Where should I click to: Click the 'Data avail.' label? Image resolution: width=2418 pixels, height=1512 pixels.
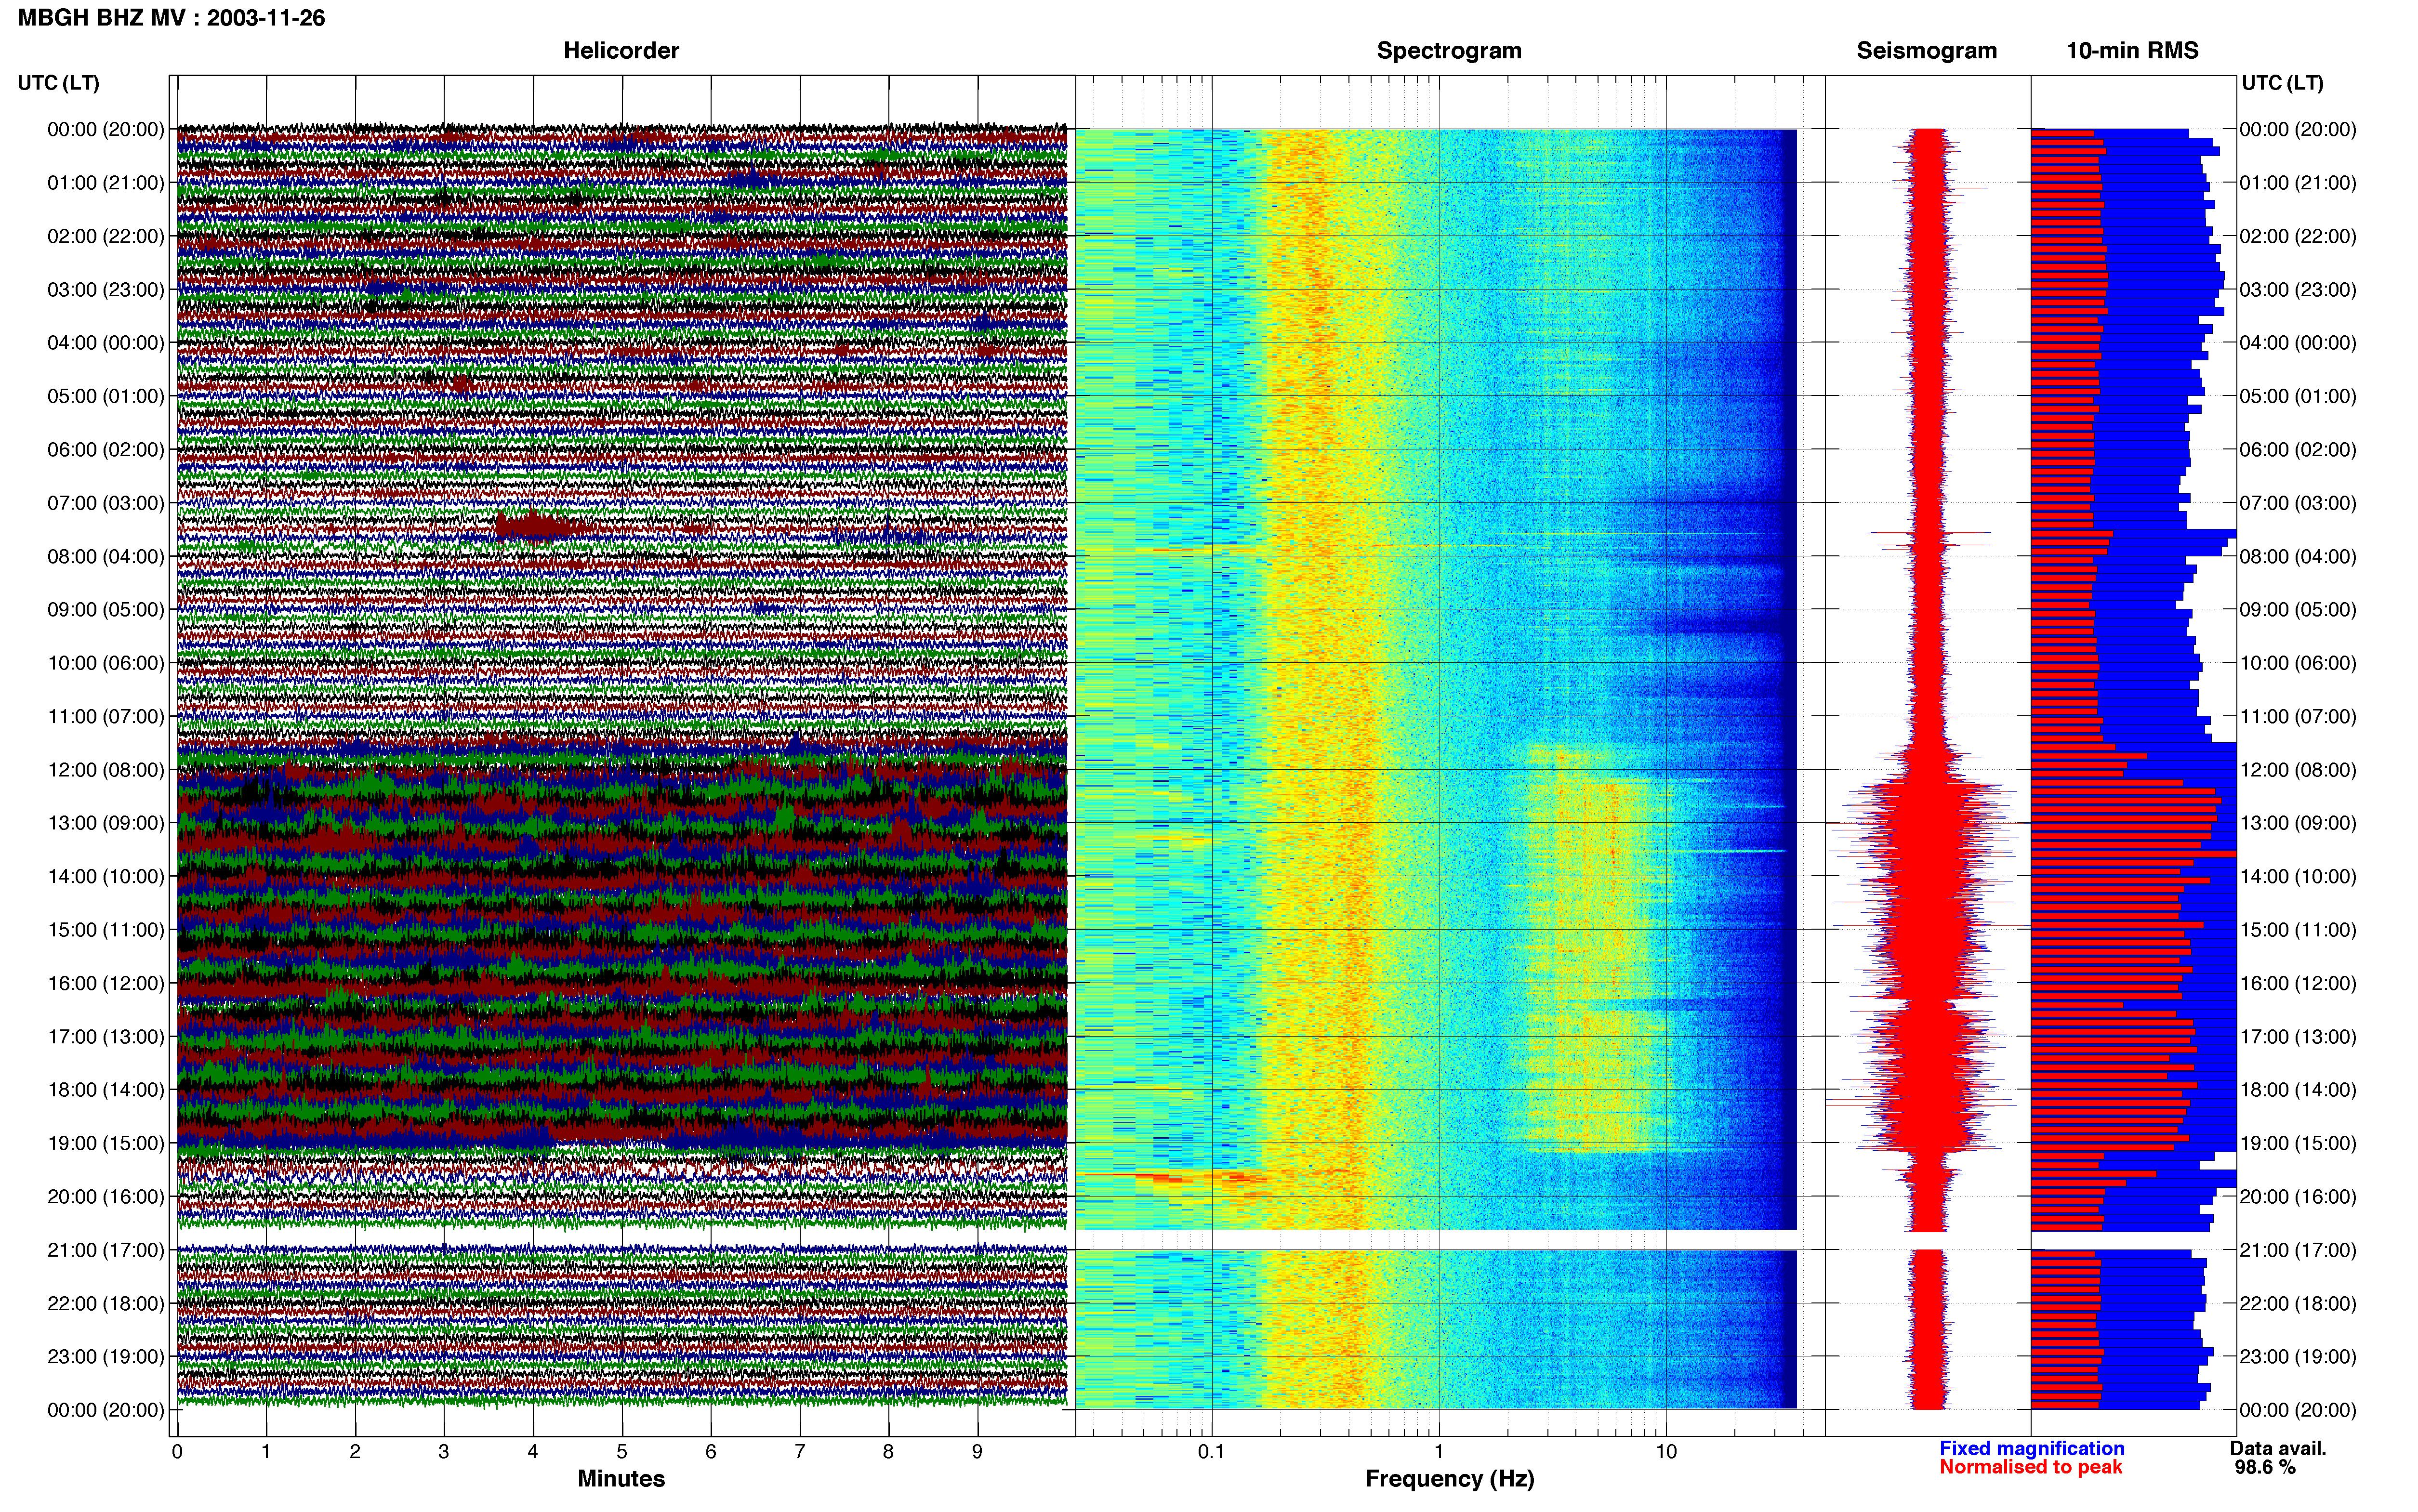click(x=2278, y=1448)
